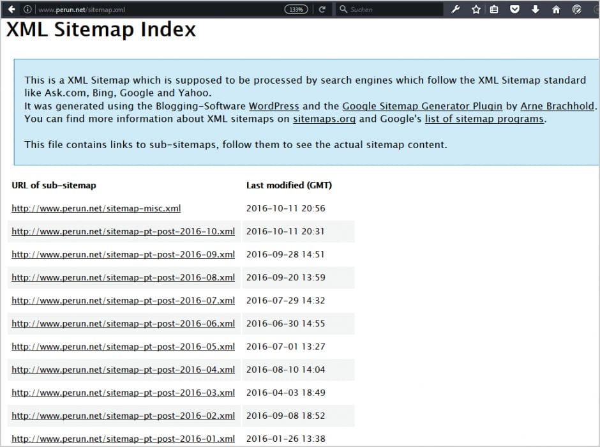Open sitemap-pt-post-2016-02.xml link
The height and width of the screenshot is (447, 600).
[123, 416]
